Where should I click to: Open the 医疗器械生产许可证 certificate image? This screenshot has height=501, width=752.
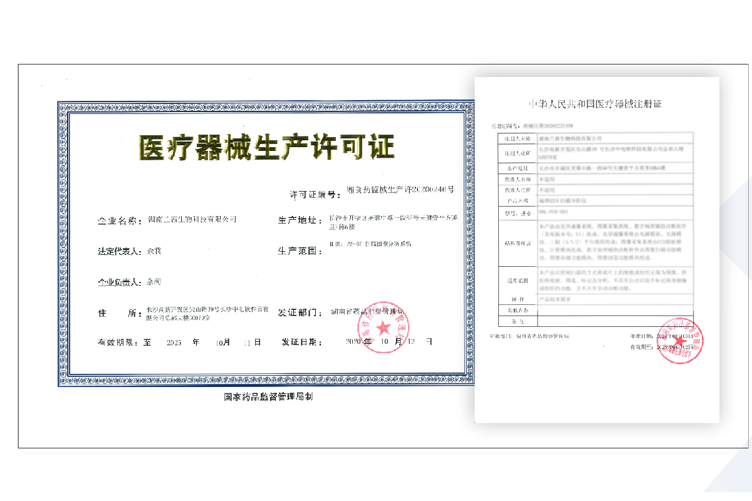[x=267, y=244]
